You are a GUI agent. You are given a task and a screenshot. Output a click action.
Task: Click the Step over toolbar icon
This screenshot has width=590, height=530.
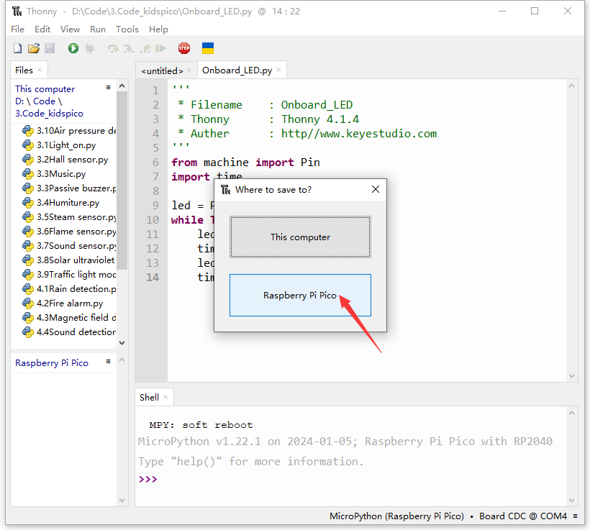click(x=113, y=48)
